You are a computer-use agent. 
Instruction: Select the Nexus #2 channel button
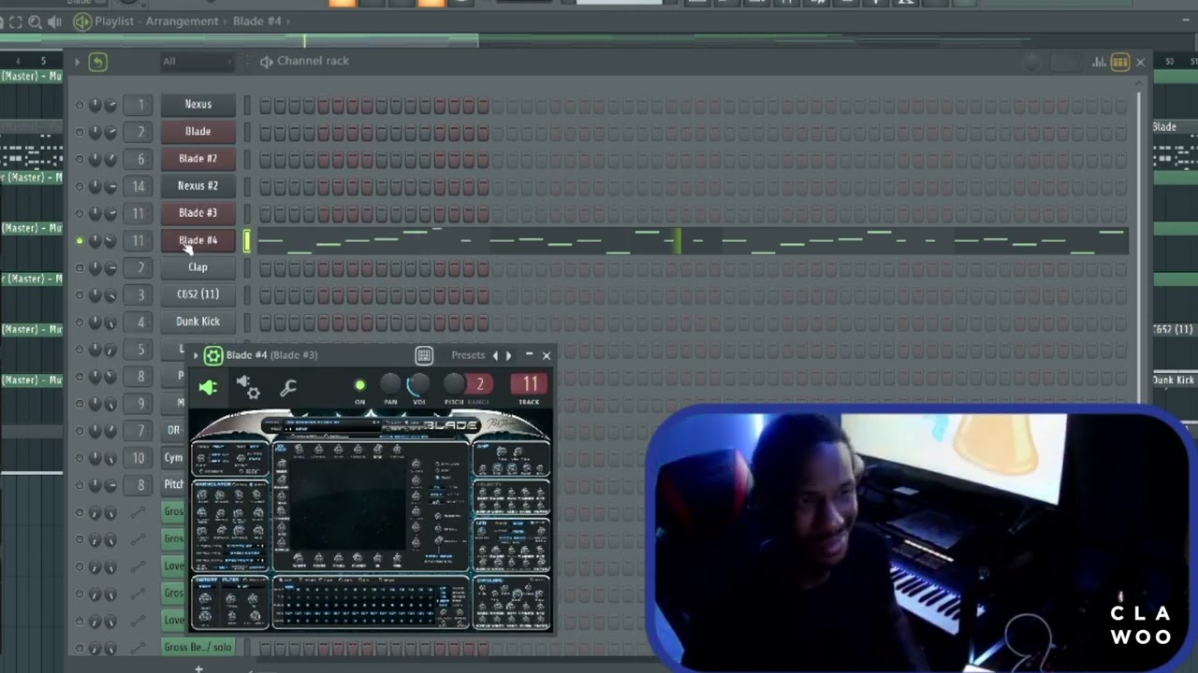[x=197, y=186]
